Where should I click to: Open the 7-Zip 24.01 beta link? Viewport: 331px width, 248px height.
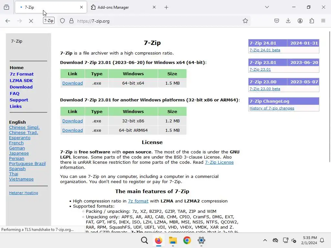click(x=265, y=50)
